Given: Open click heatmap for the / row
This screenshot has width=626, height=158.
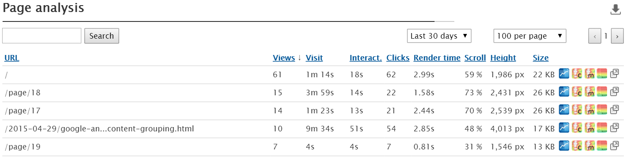Looking at the screenshot, I should [x=577, y=74].
